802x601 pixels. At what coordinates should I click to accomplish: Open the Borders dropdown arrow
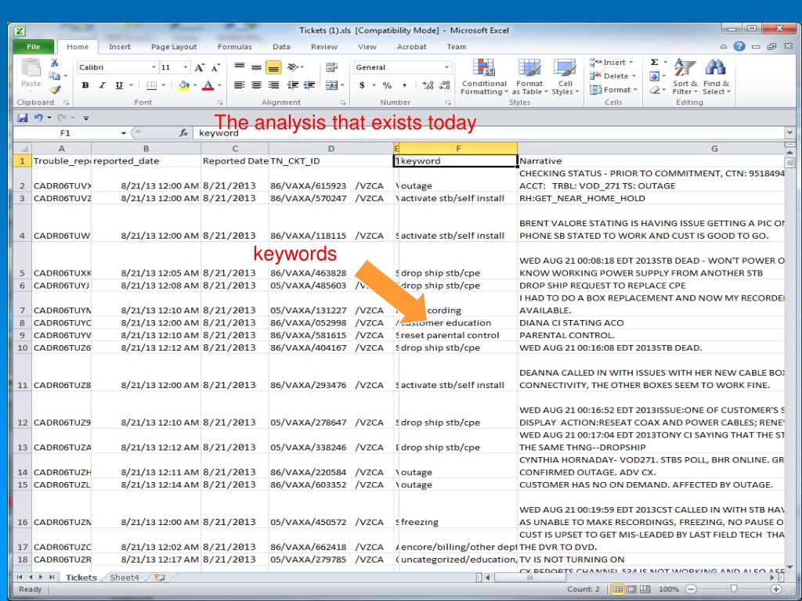[x=163, y=85]
